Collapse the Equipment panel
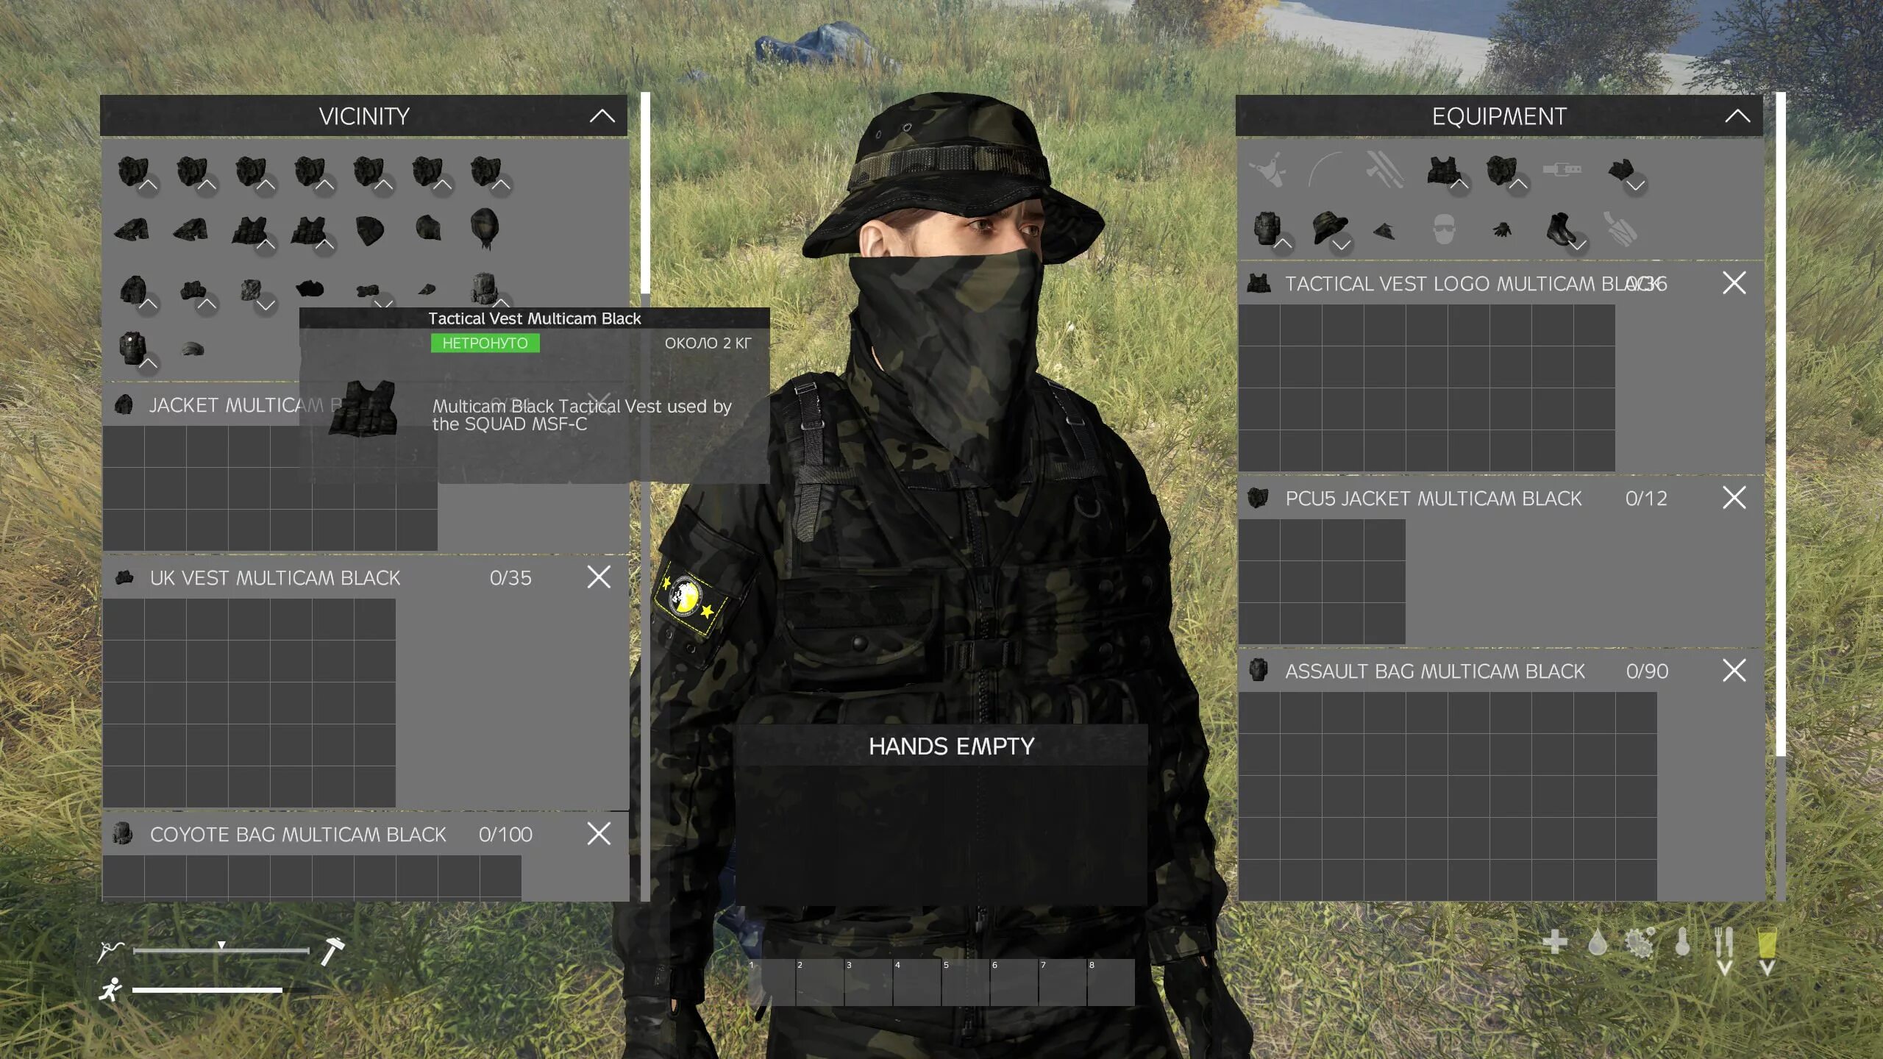This screenshot has height=1059, width=1883. [1737, 116]
